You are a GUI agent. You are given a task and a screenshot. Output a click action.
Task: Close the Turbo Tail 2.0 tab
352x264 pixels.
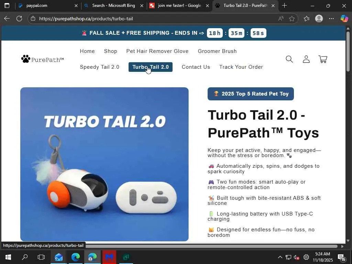coord(273,5)
